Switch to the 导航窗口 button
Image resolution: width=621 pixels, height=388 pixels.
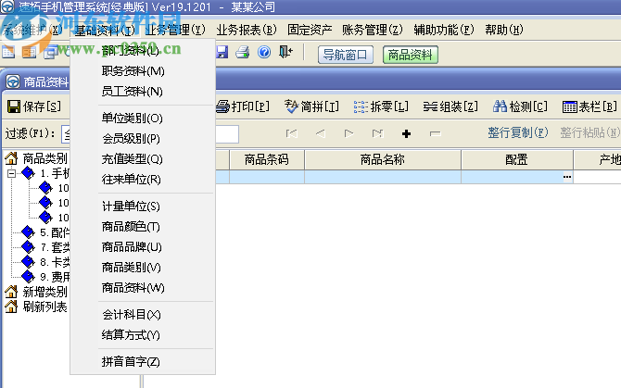point(346,55)
